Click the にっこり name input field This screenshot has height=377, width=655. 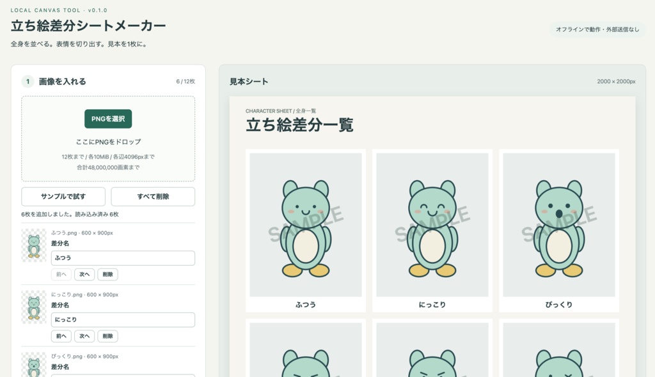[123, 319]
